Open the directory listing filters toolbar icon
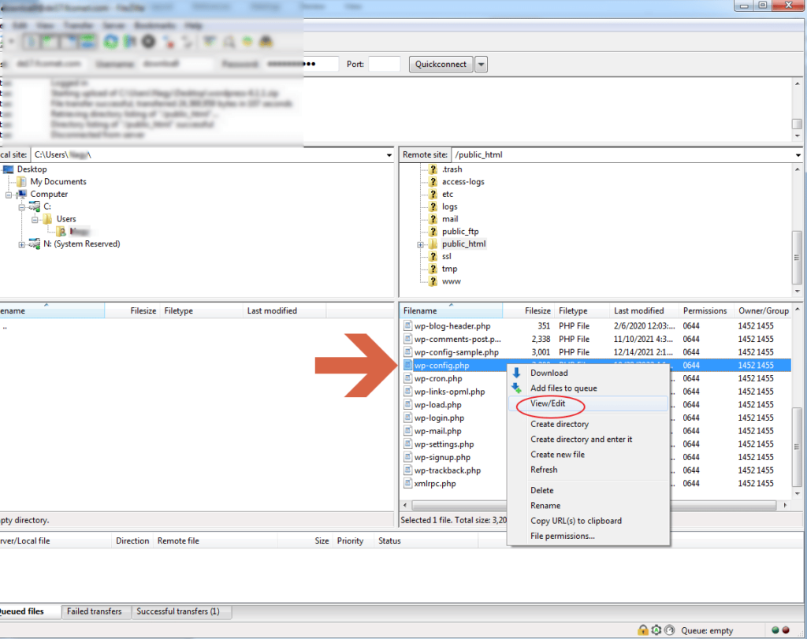Image resolution: width=807 pixels, height=639 pixels. (209, 41)
